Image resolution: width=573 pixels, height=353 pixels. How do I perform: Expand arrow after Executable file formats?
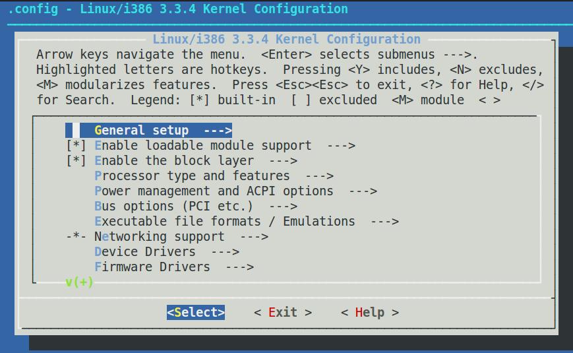click(x=385, y=222)
